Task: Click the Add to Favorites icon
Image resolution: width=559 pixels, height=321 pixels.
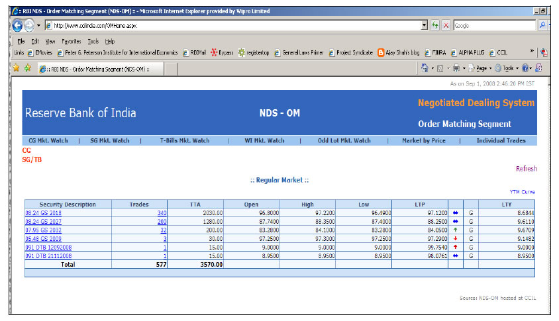Action: coord(27,68)
